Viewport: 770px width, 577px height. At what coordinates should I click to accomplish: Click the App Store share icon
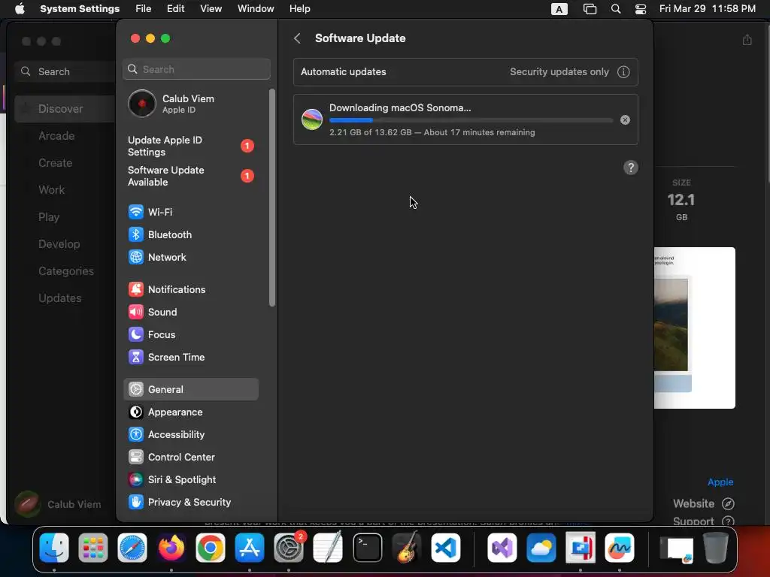[747, 40]
